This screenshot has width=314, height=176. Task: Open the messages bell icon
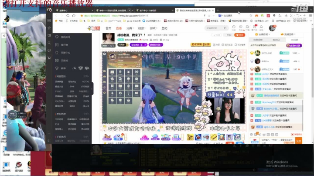261,27
